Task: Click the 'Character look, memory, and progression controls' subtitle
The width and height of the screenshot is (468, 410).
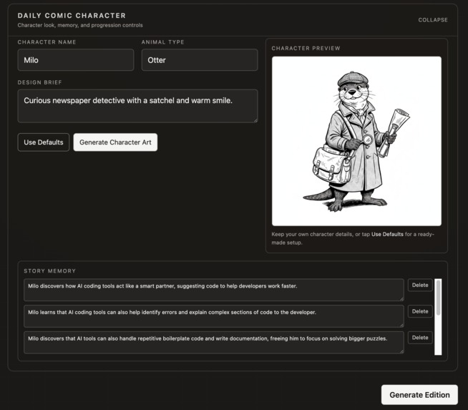Action: (80, 25)
